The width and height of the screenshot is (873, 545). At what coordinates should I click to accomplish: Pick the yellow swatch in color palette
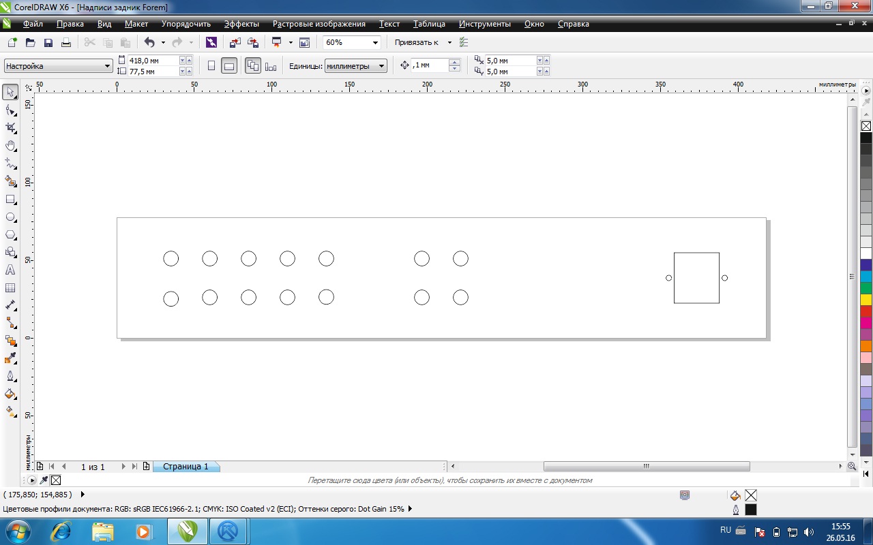(x=865, y=300)
